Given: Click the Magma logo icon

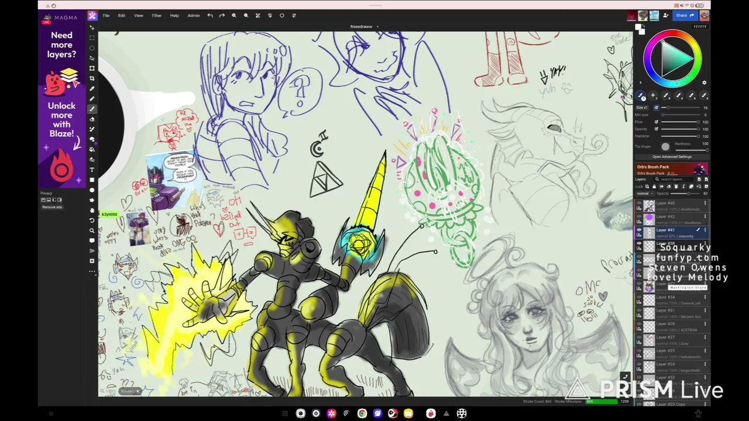Looking at the screenshot, I should [92, 15].
